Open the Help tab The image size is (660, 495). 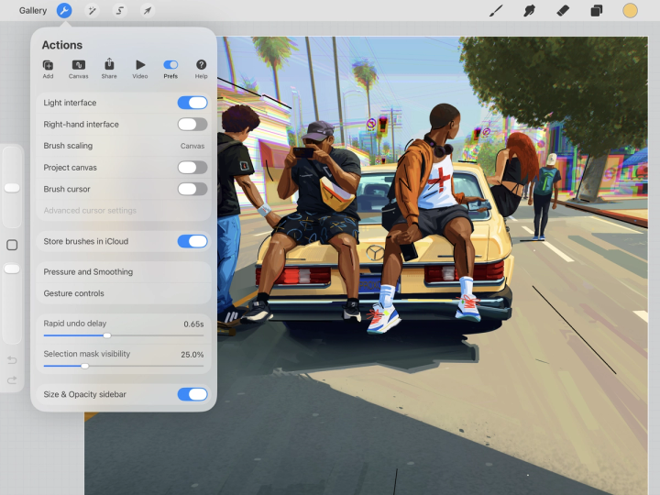coord(201,70)
